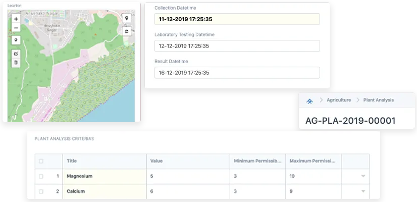Click the edit layers map icon
Screen dimensions: 417x202
point(16,54)
